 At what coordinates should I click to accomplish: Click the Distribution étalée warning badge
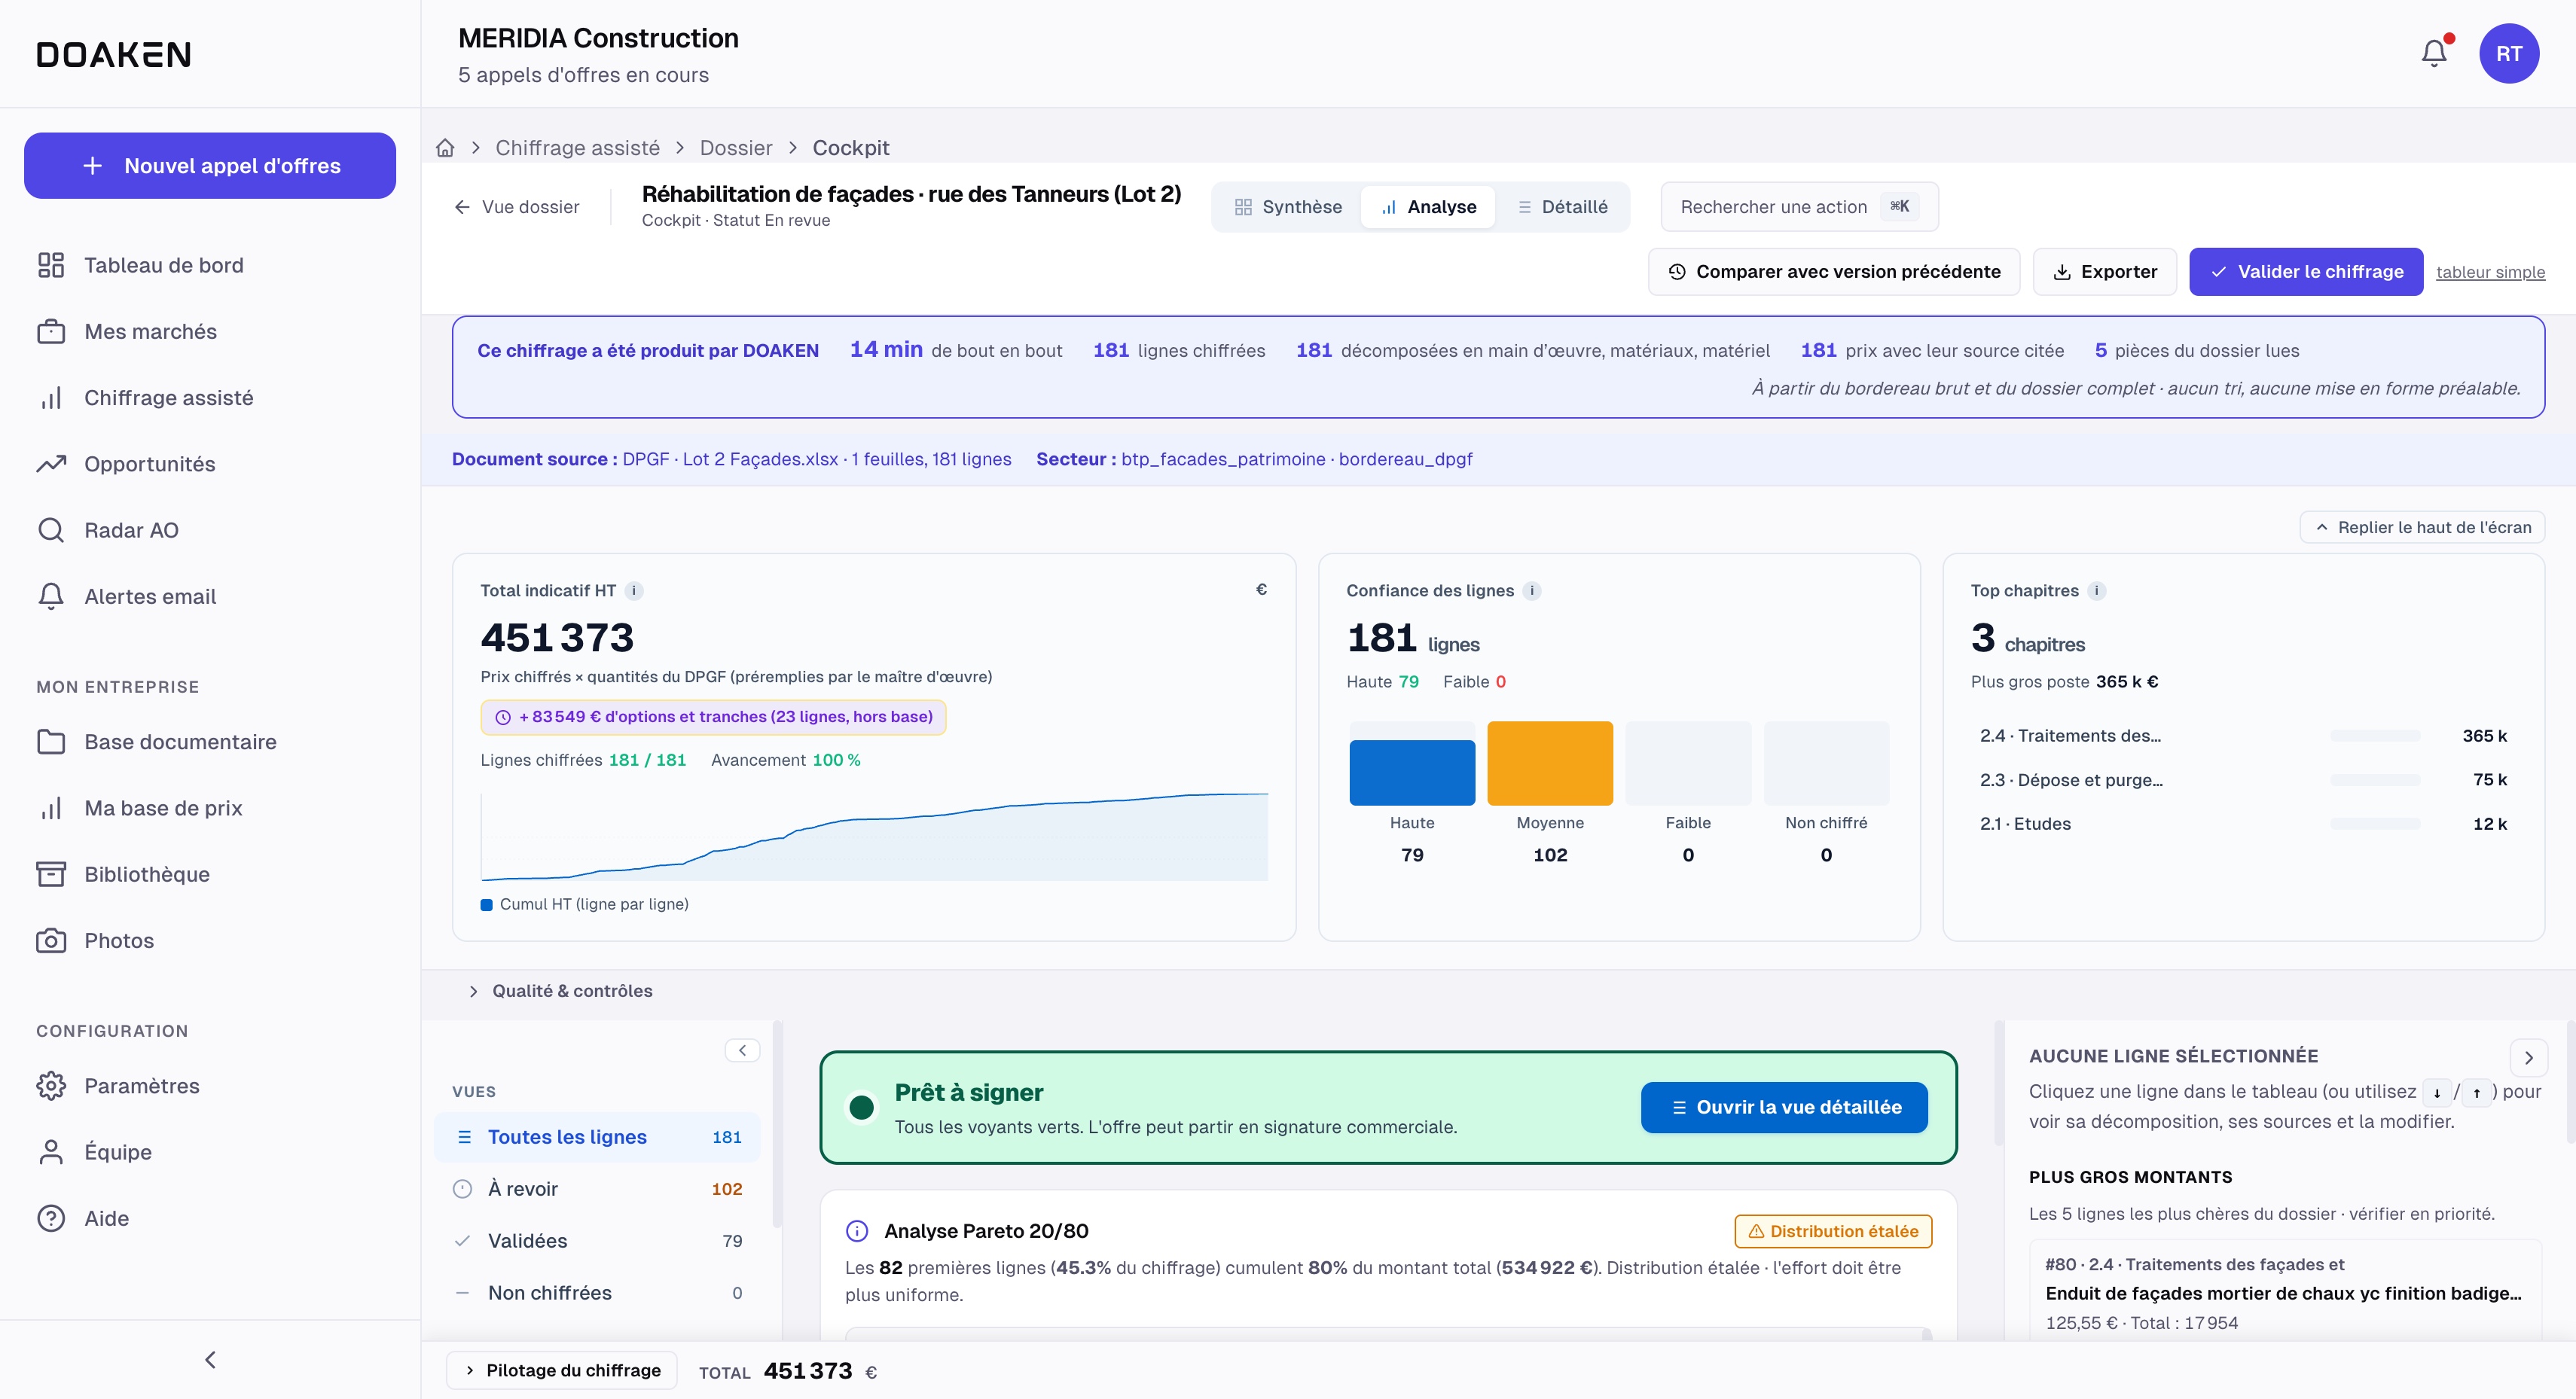tap(1833, 1231)
